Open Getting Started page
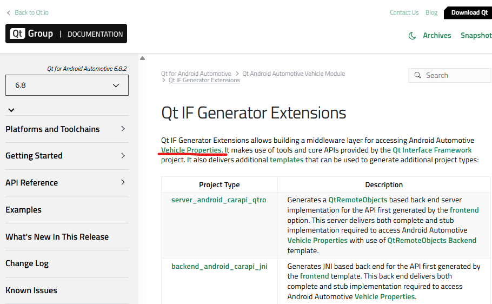The width and height of the screenshot is (492, 304). click(34, 156)
